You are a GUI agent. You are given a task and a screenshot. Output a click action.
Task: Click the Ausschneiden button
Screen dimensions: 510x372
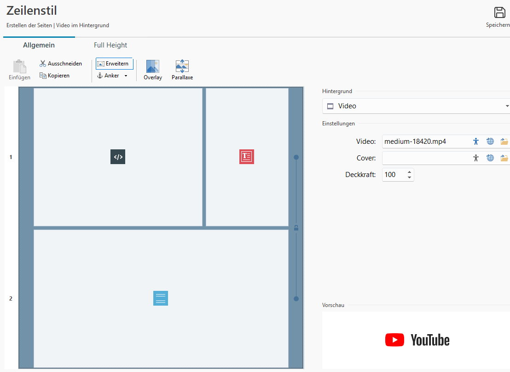click(61, 64)
